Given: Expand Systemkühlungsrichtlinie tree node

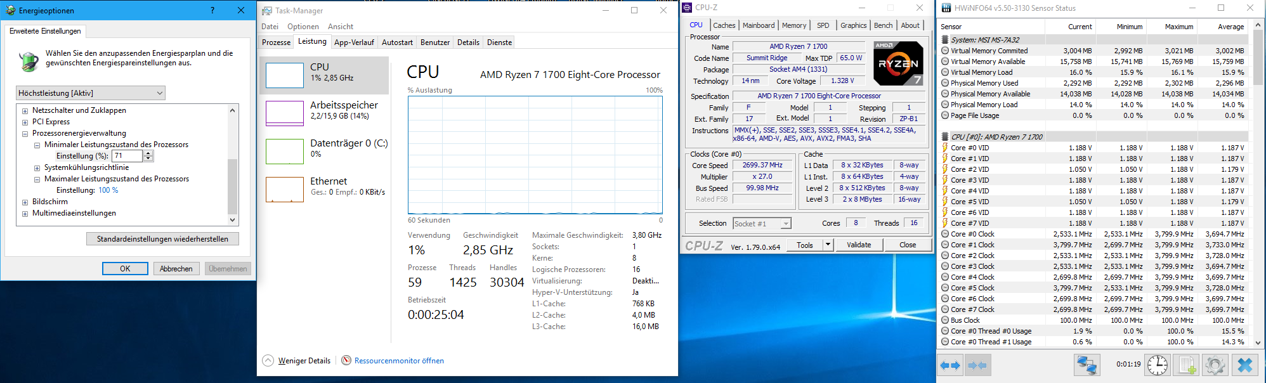Looking at the screenshot, I should pos(37,168).
